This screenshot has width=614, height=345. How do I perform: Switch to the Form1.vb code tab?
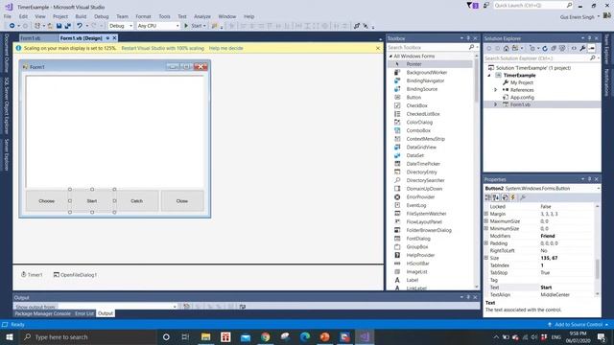pos(30,38)
